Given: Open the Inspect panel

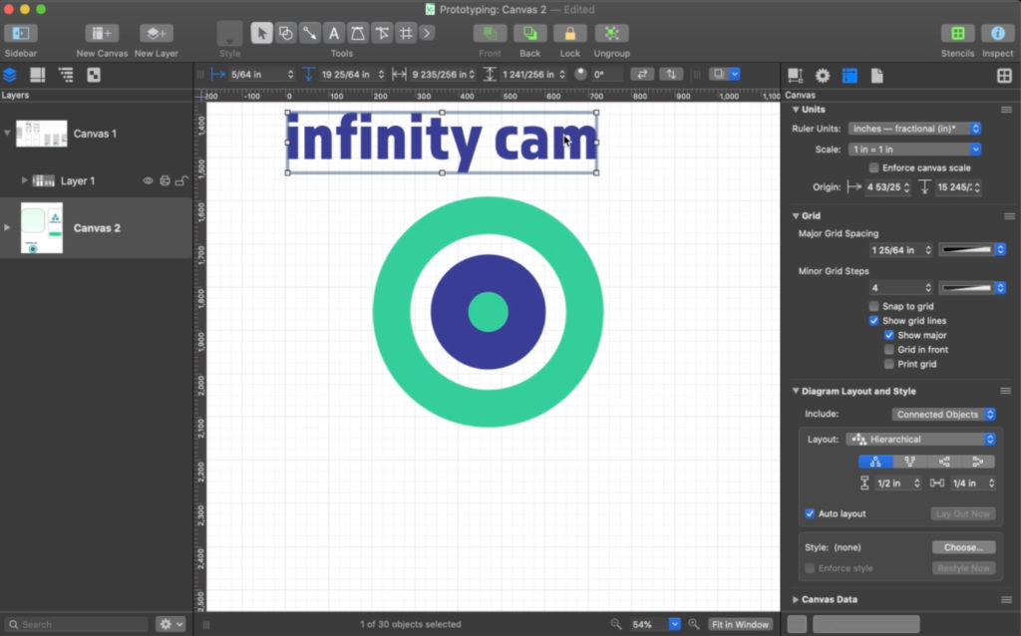Looking at the screenshot, I should (997, 33).
